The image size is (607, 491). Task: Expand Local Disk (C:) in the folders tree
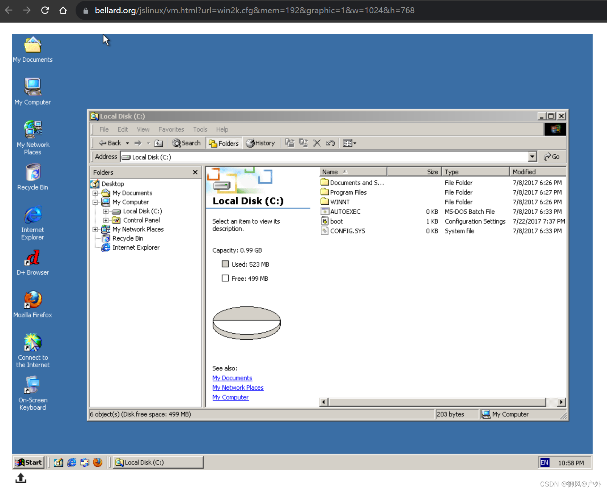coord(107,211)
